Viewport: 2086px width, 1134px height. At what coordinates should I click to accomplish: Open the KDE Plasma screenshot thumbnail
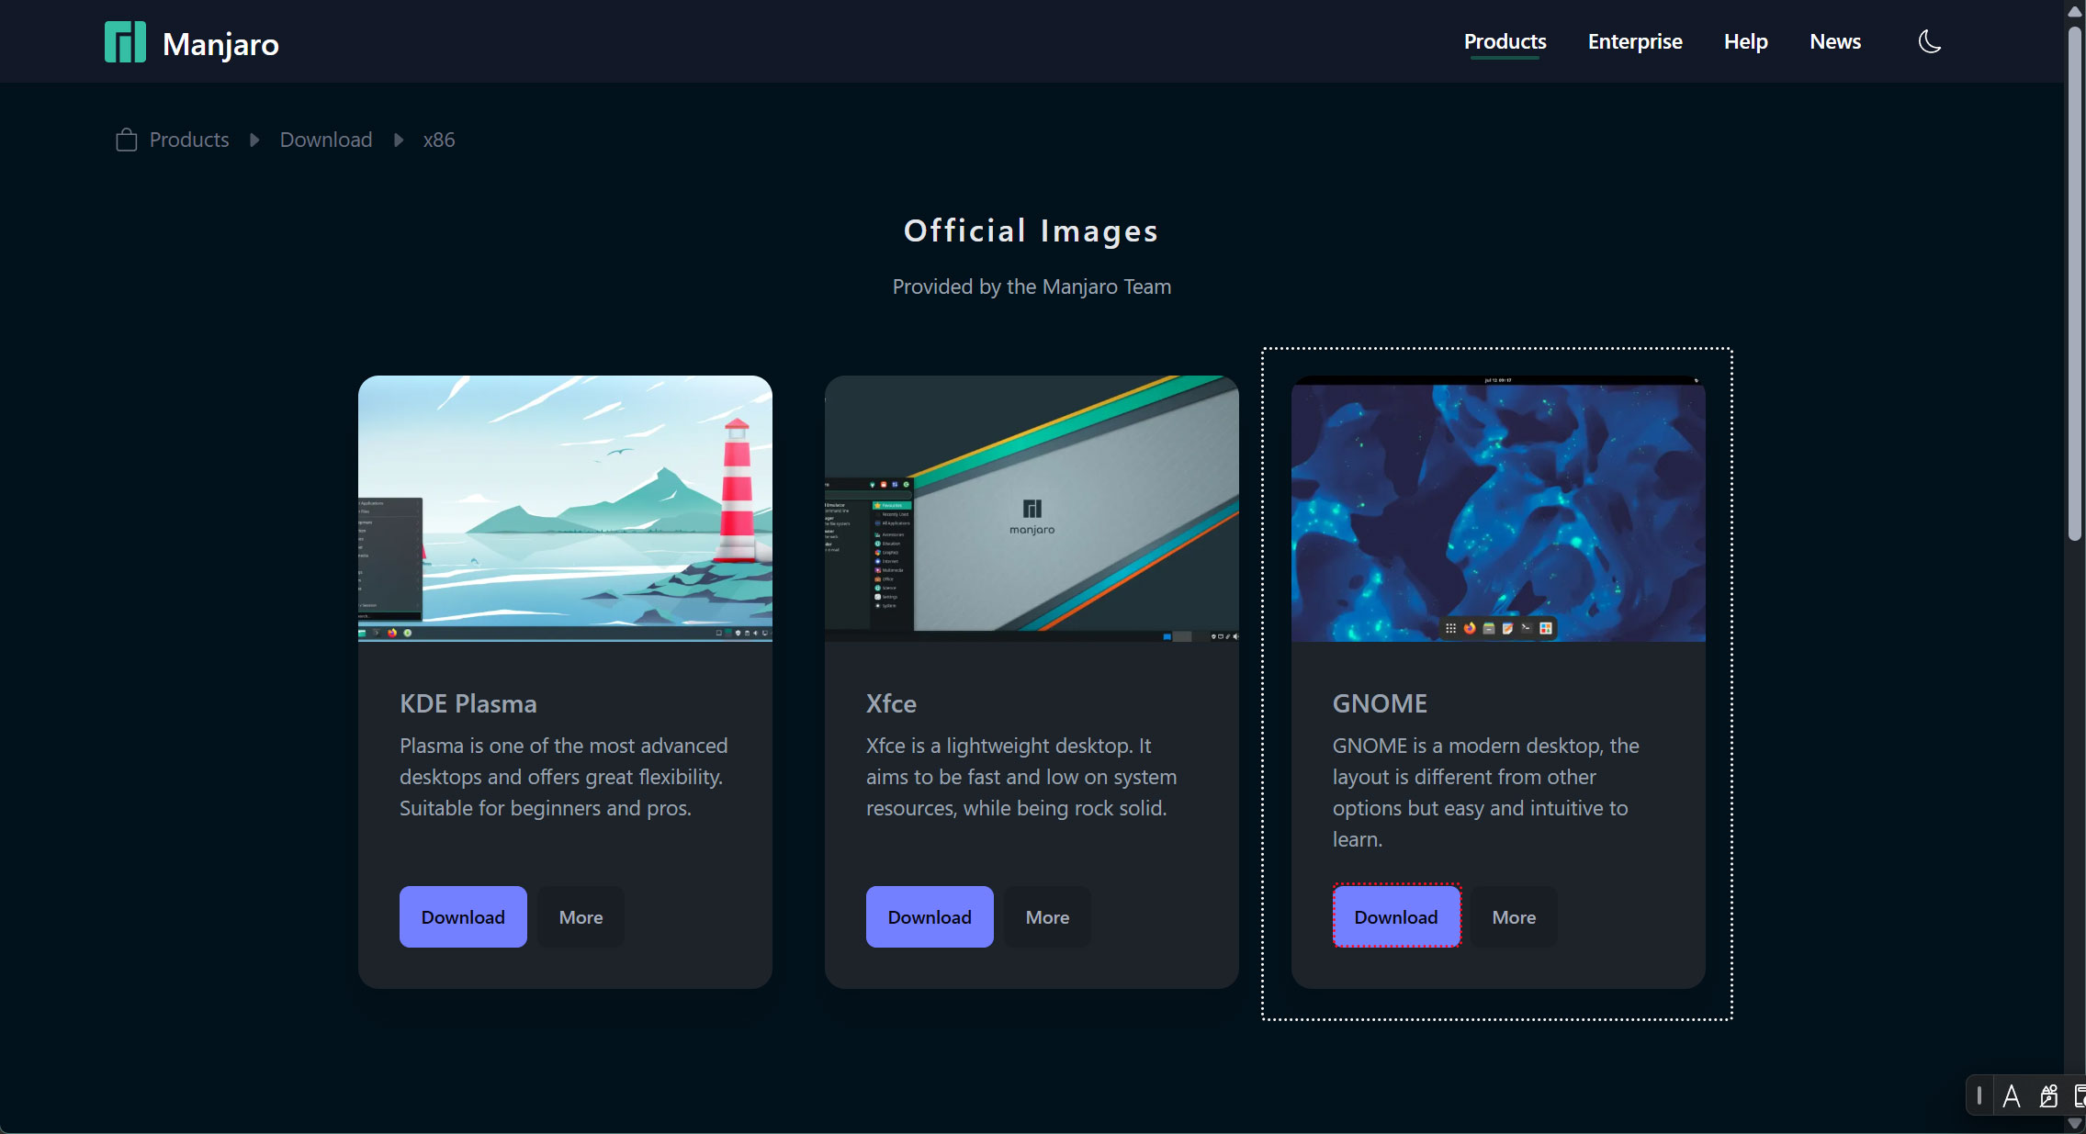(565, 508)
